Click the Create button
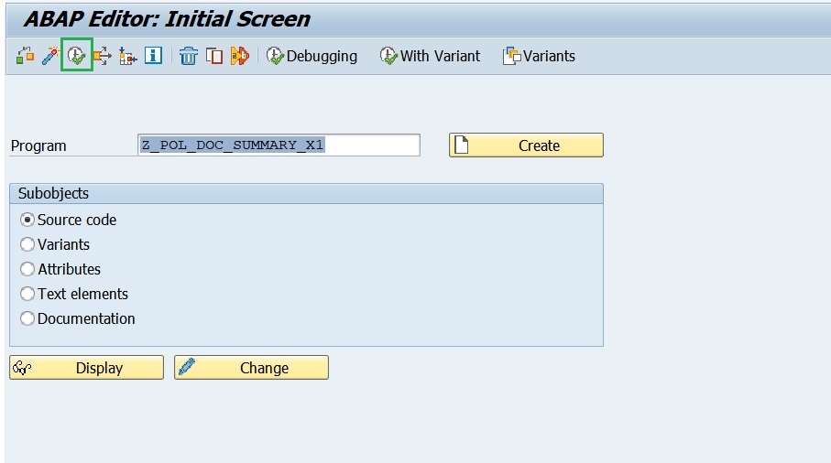 (526, 145)
